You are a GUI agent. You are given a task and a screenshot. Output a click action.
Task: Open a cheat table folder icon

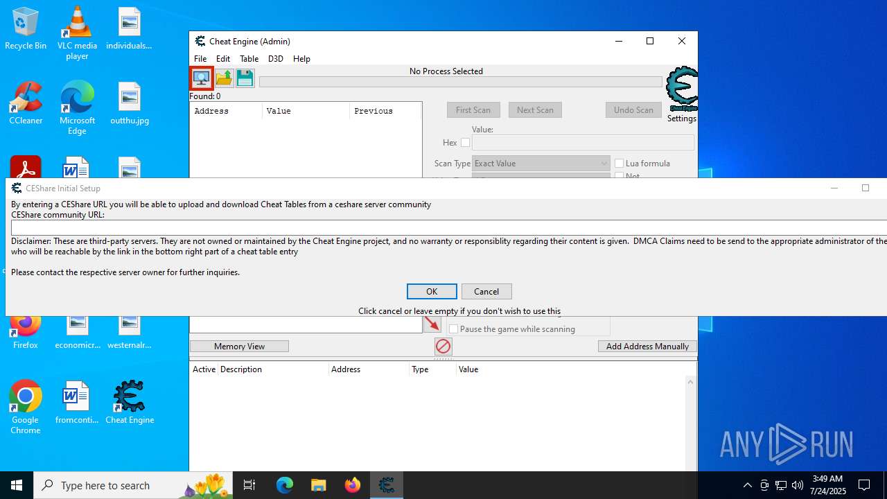224,78
